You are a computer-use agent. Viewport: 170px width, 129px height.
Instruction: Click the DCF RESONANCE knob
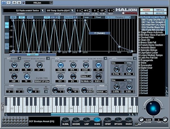click(40, 65)
